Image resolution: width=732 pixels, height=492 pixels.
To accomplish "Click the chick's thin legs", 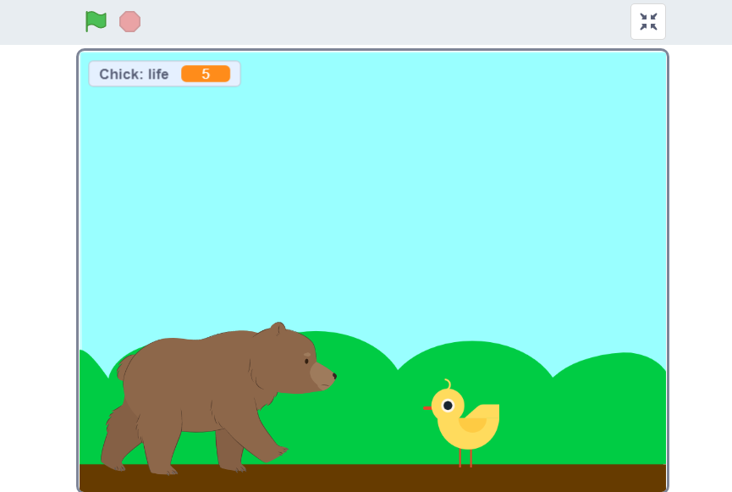I will tap(465, 457).
